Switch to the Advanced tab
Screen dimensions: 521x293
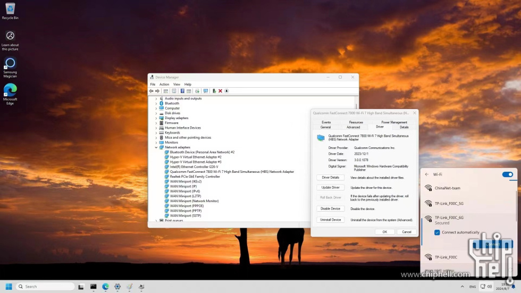coord(353,127)
